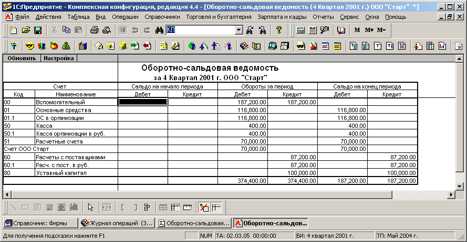The width and height of the screenshot is (467, 242).
Task: Click the Уставный капитал row name
Action: click(x=61, y=173)
